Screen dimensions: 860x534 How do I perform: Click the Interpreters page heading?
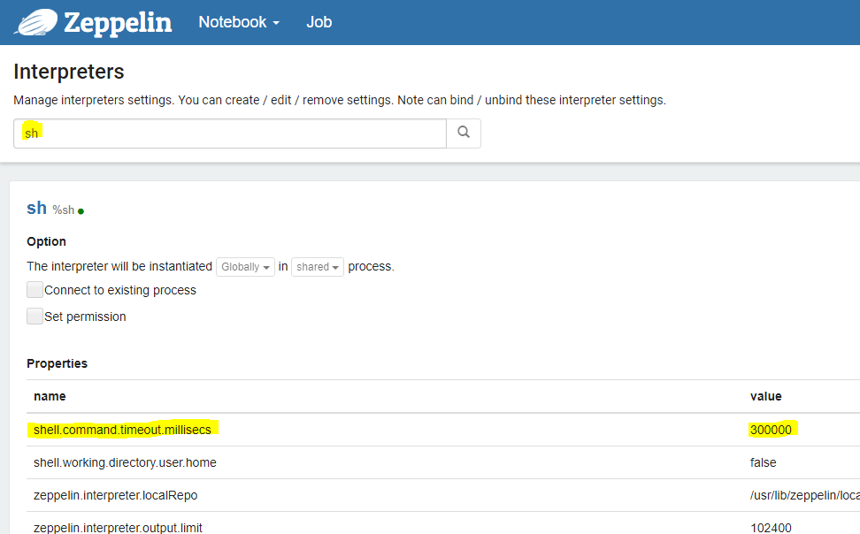(68, 72)
